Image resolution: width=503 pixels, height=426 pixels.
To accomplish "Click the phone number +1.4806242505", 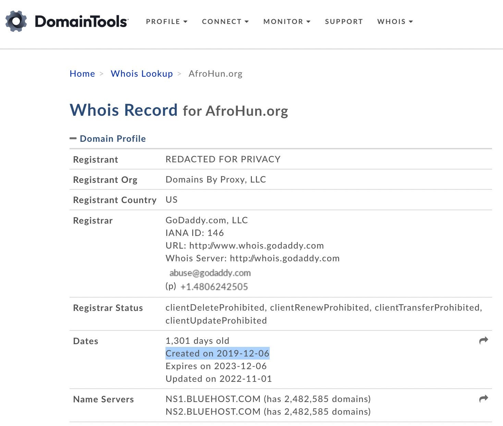I will click(214, 287).
